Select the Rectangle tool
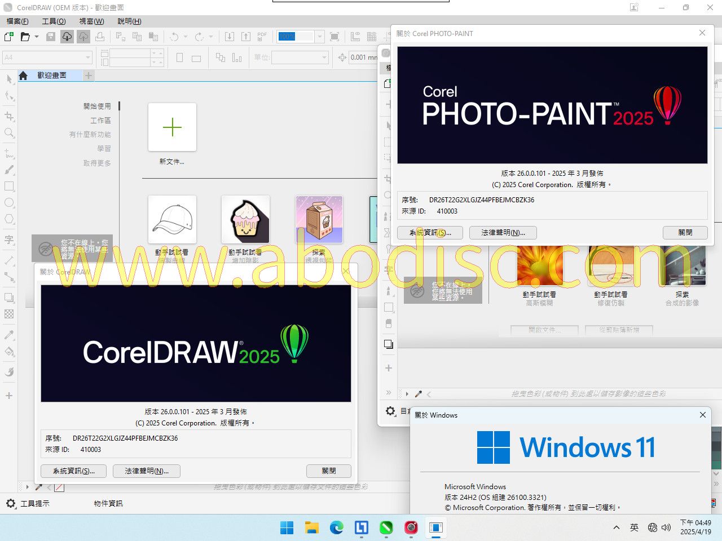The width and height of the screenshot is (722, 541). coord(9,187)
